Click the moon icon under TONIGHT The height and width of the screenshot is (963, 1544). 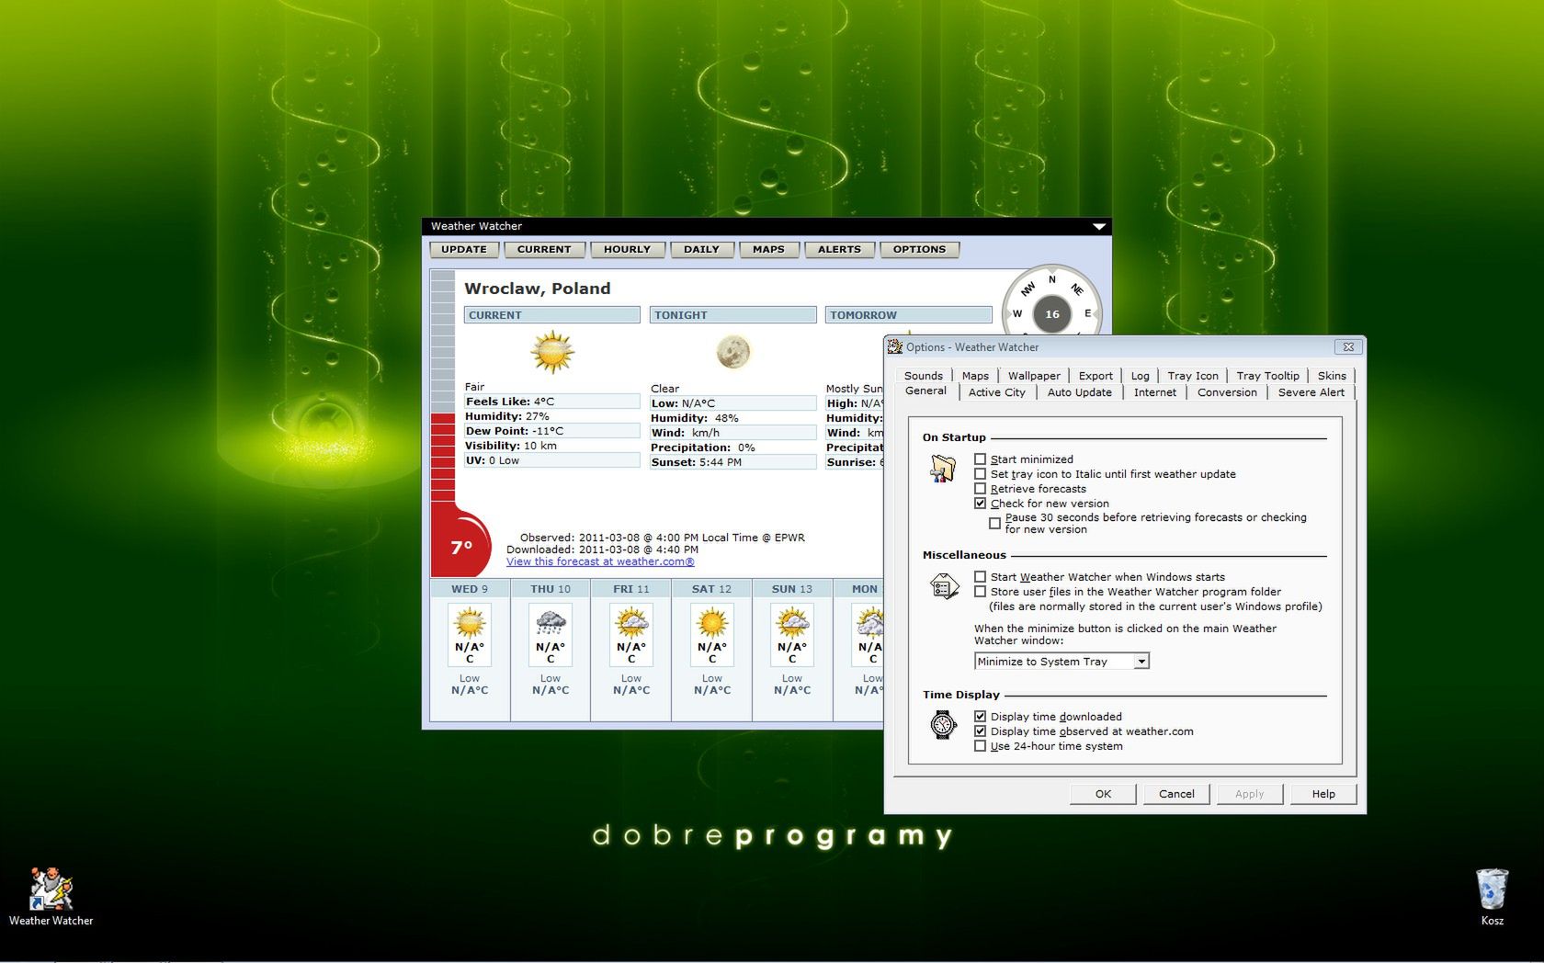(733, 351)
